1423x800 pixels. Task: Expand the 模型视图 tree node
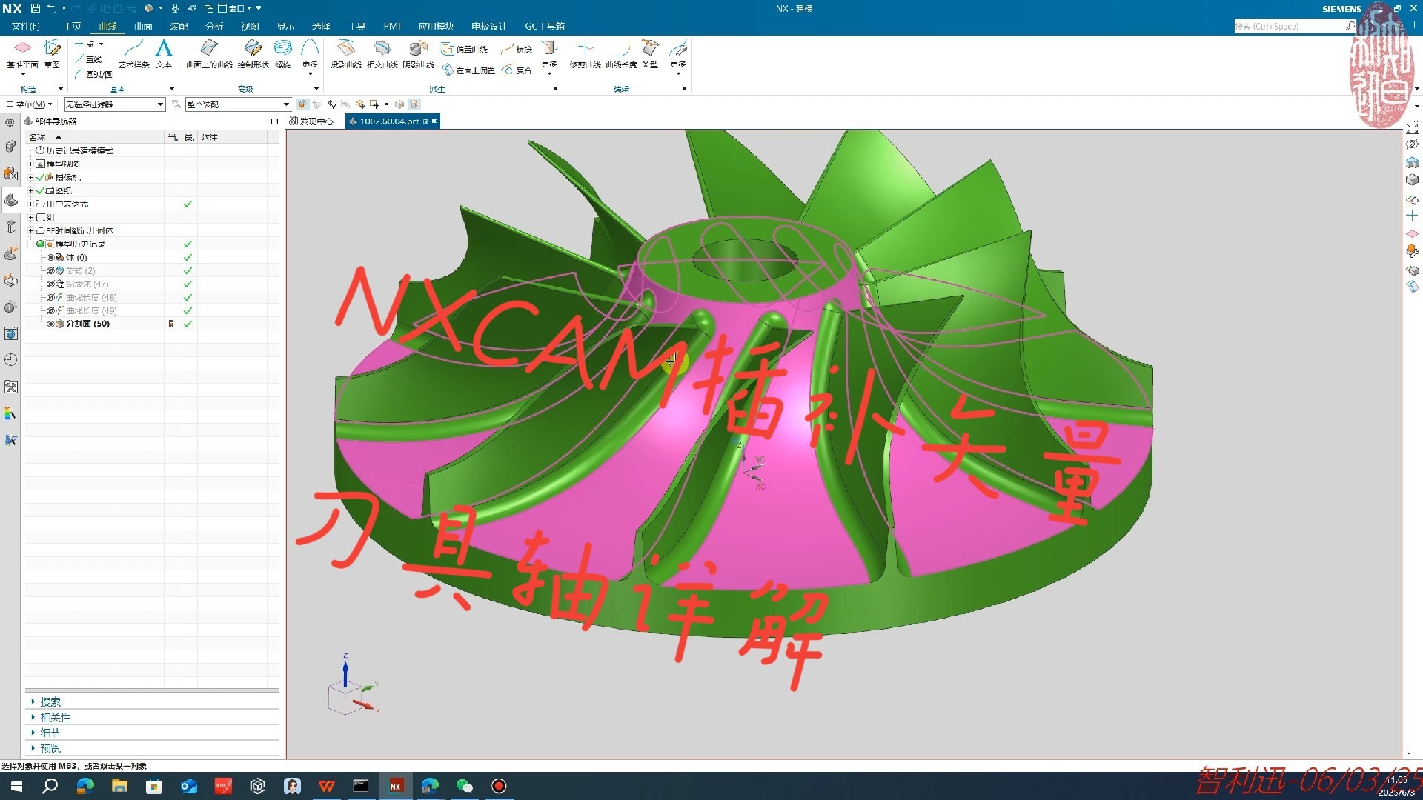(31, 164)
